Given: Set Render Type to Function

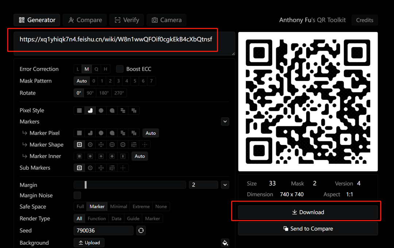Looking at the screenshot, I should (97, 219).
